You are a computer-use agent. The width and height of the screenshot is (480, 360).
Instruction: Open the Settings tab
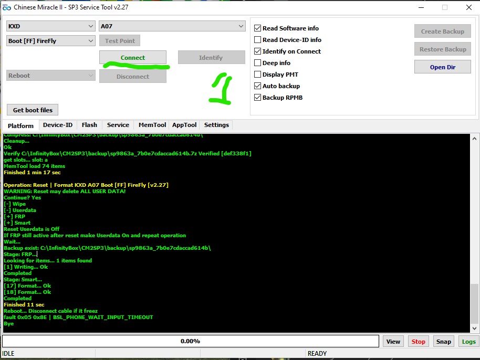point(216,125)
